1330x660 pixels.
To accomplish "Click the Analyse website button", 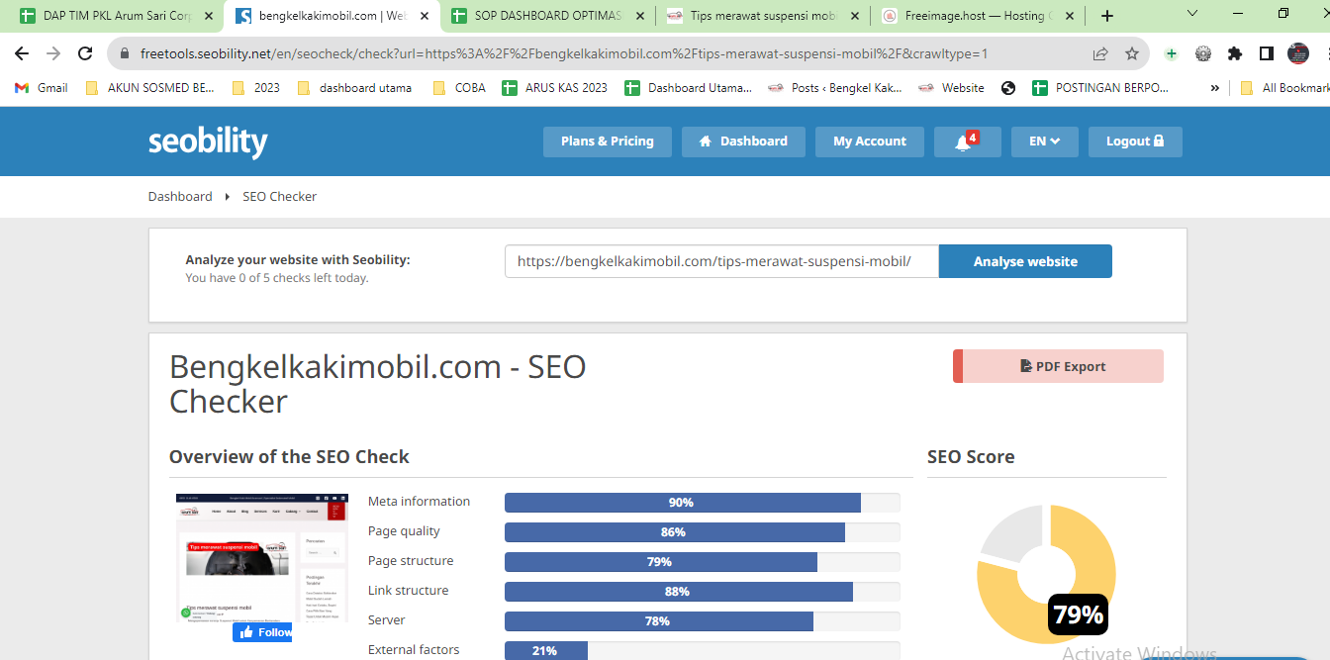I will [x=1025, y=261].
